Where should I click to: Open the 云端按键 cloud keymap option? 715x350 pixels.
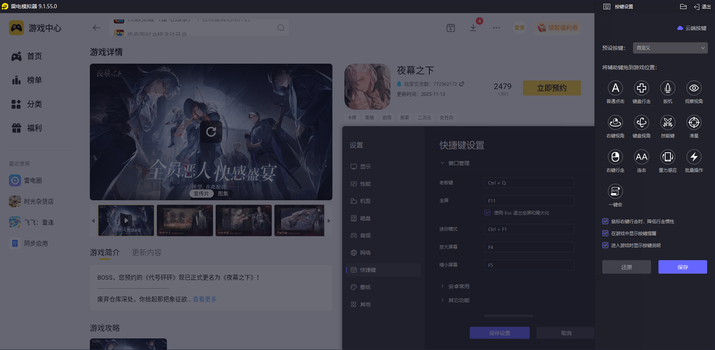tap(691, 28)
